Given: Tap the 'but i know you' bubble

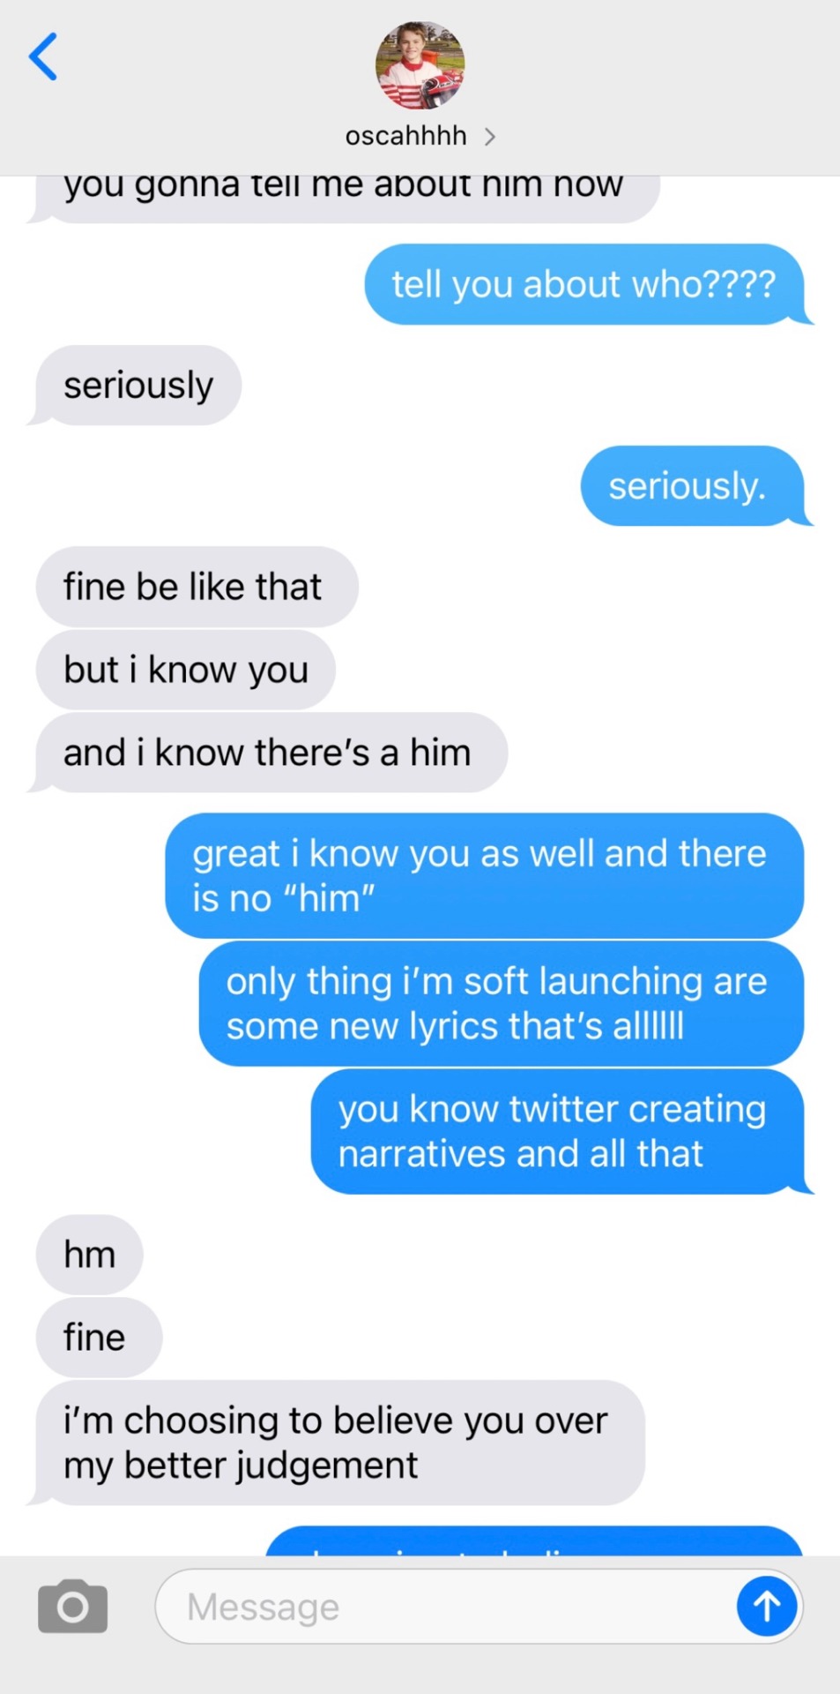Looking at the screenshot, I should (x=185, y=670).
